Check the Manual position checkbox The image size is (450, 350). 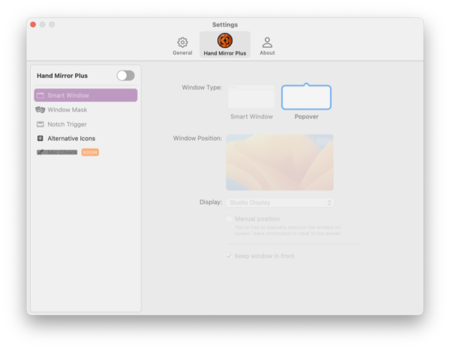(x=229, y=219)
